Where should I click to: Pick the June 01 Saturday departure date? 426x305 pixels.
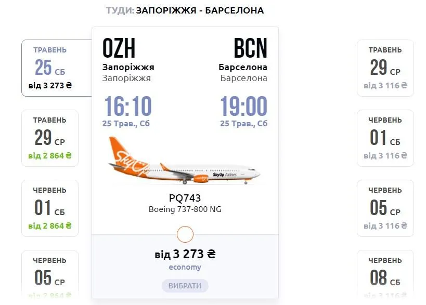pyautogui.click(x=50, y=207)
